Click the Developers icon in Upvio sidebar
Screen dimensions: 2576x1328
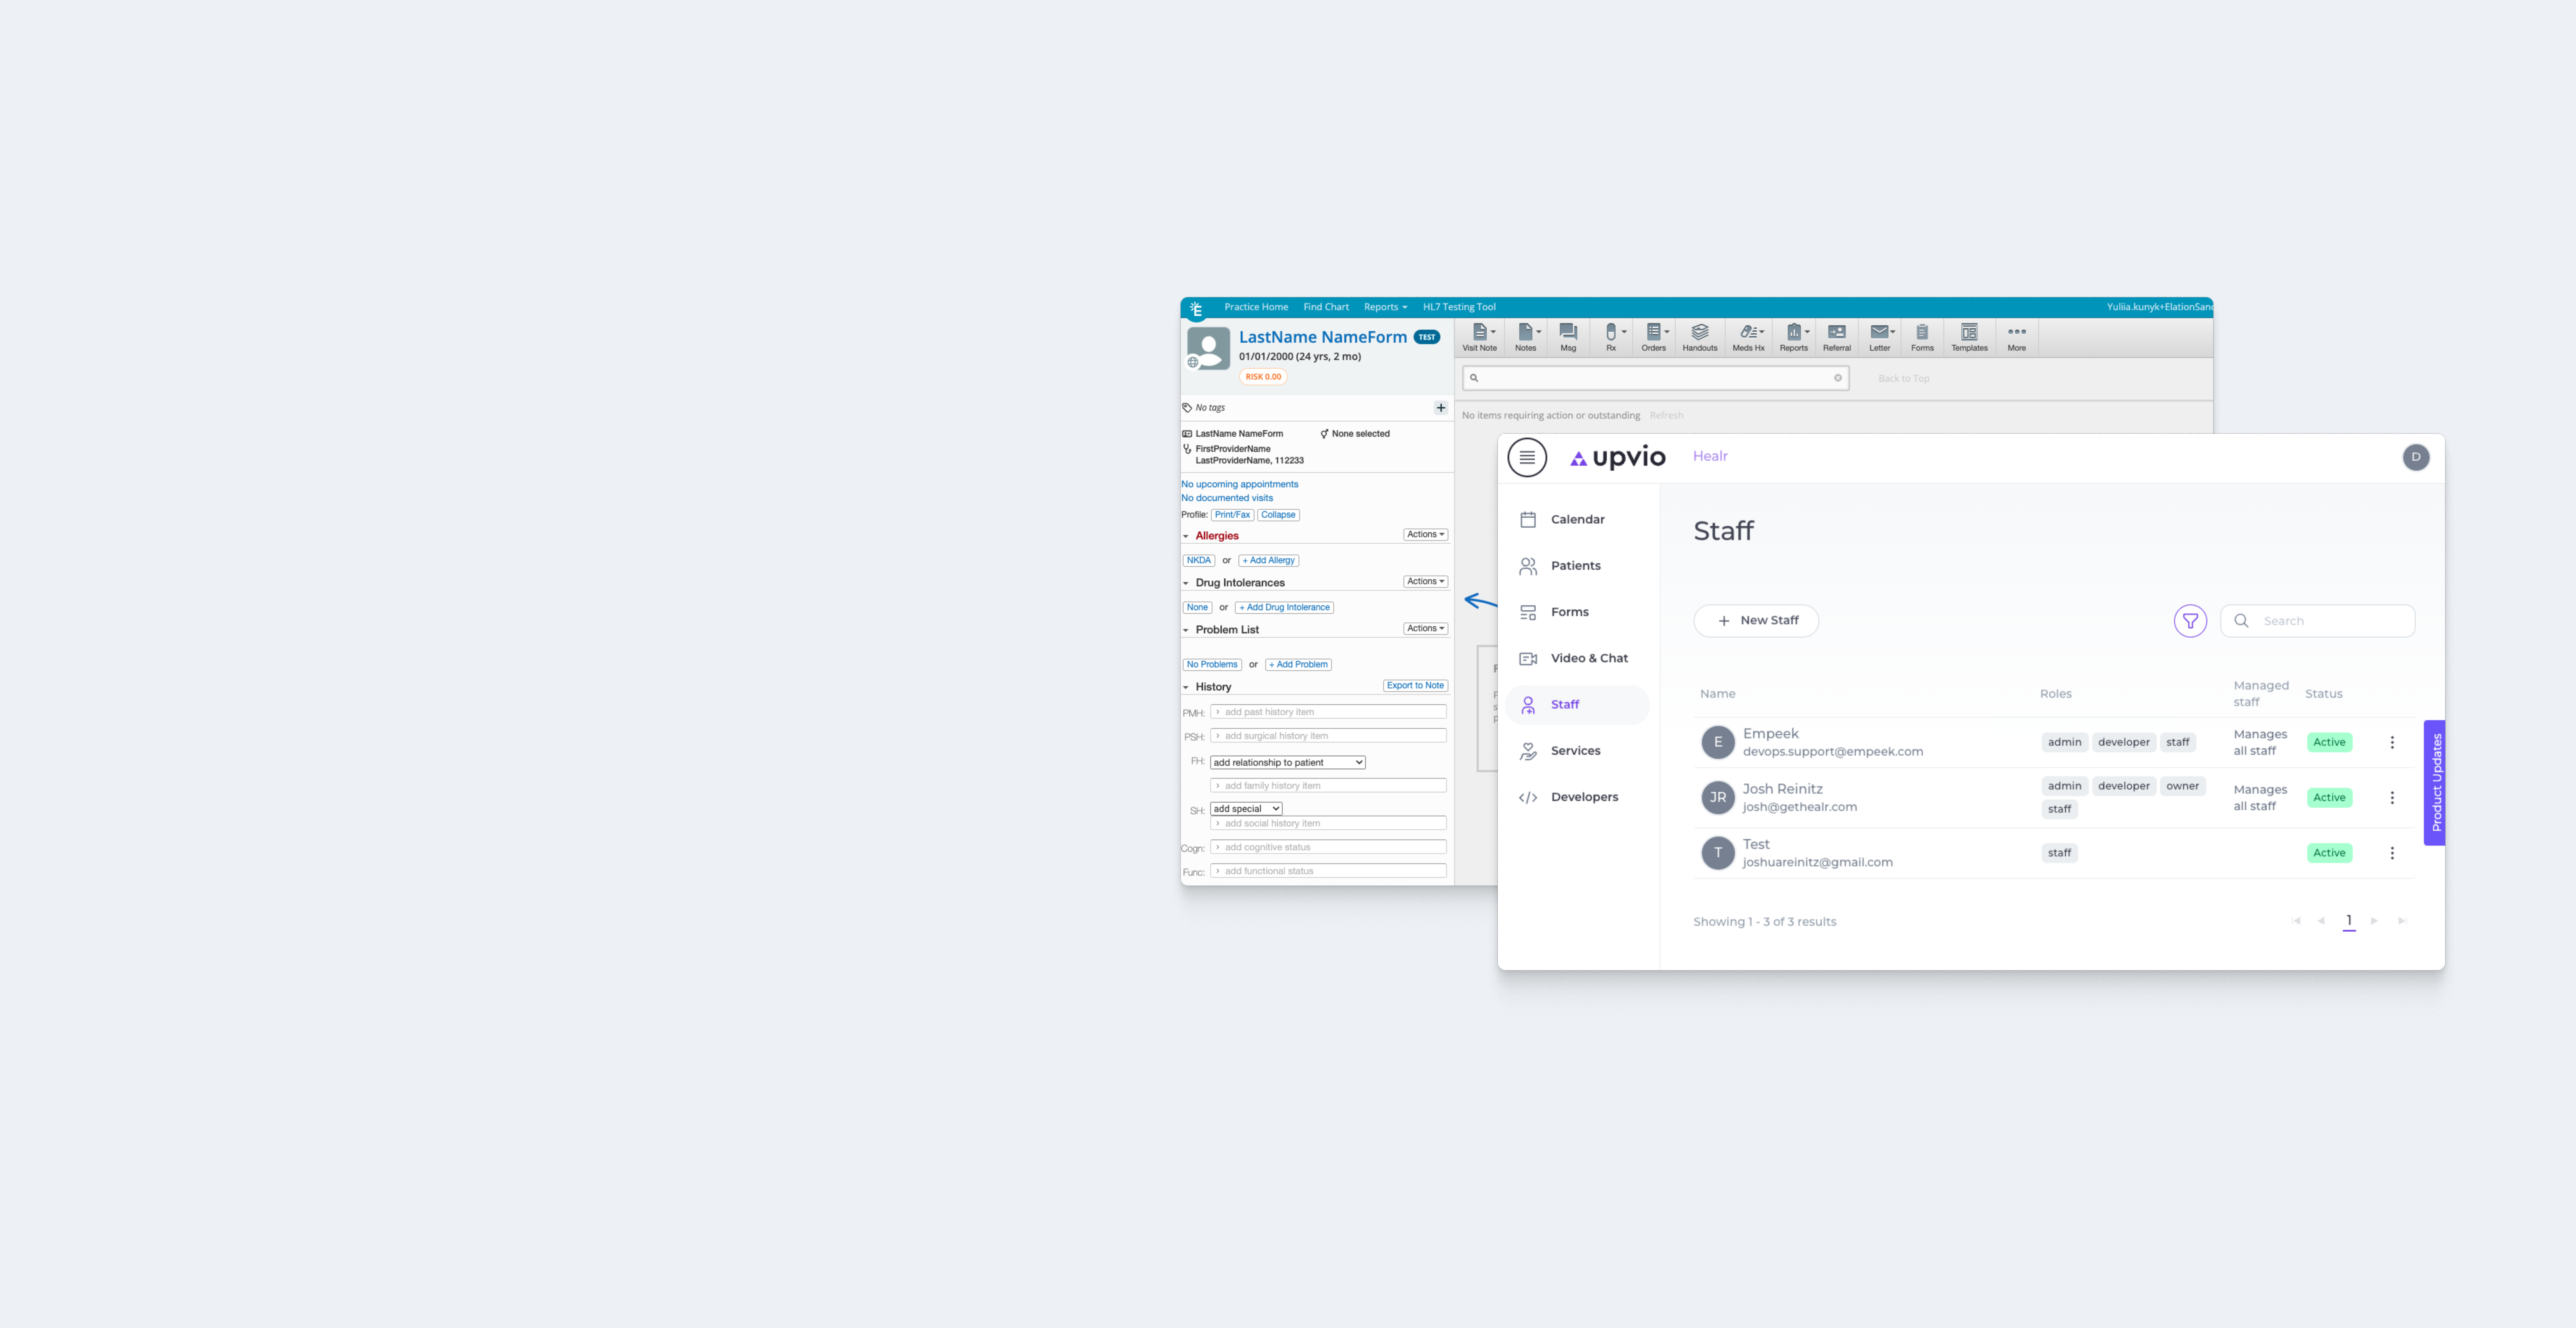(1526, 796)
